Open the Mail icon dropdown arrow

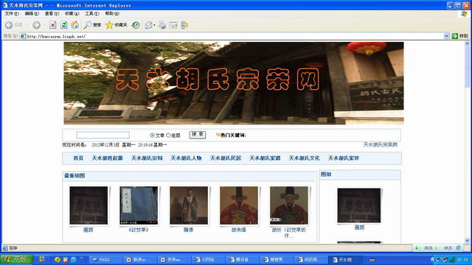(x=154, y=25)
